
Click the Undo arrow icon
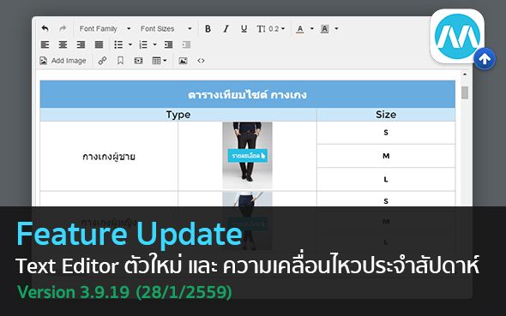click(45, 28)
